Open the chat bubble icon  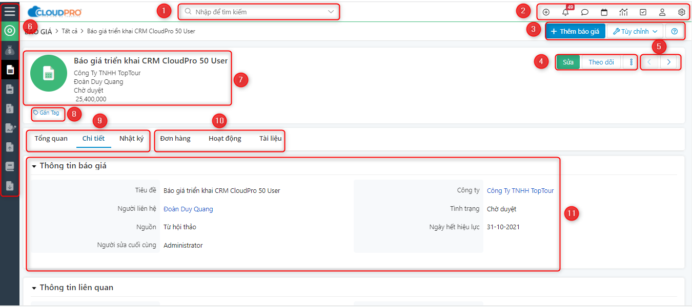click(585, 12)
